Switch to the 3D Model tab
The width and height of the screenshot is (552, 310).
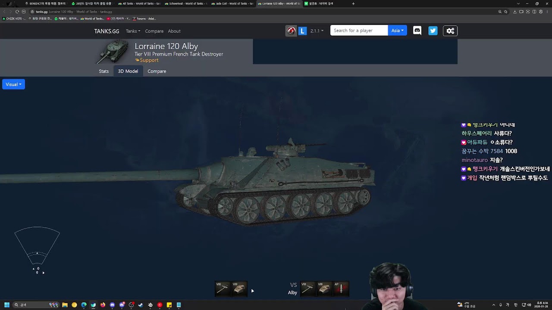point(128,71)
